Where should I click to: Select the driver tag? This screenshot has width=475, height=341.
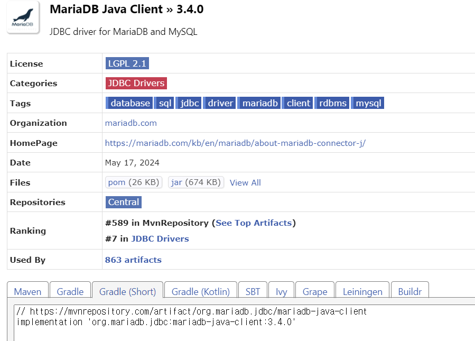[x=220, y=103]
